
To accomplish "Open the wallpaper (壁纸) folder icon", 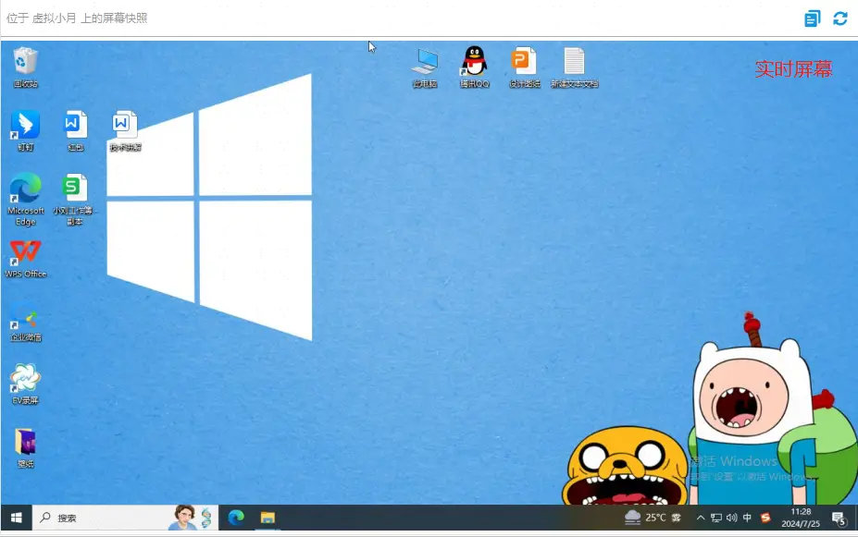I will click(x=25, y=448).
